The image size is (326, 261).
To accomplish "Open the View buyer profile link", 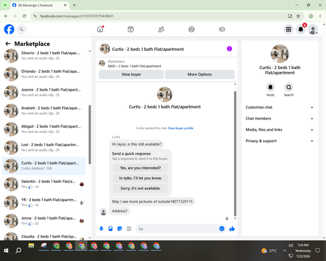I will pyautogui.click(x=181, y=128).
